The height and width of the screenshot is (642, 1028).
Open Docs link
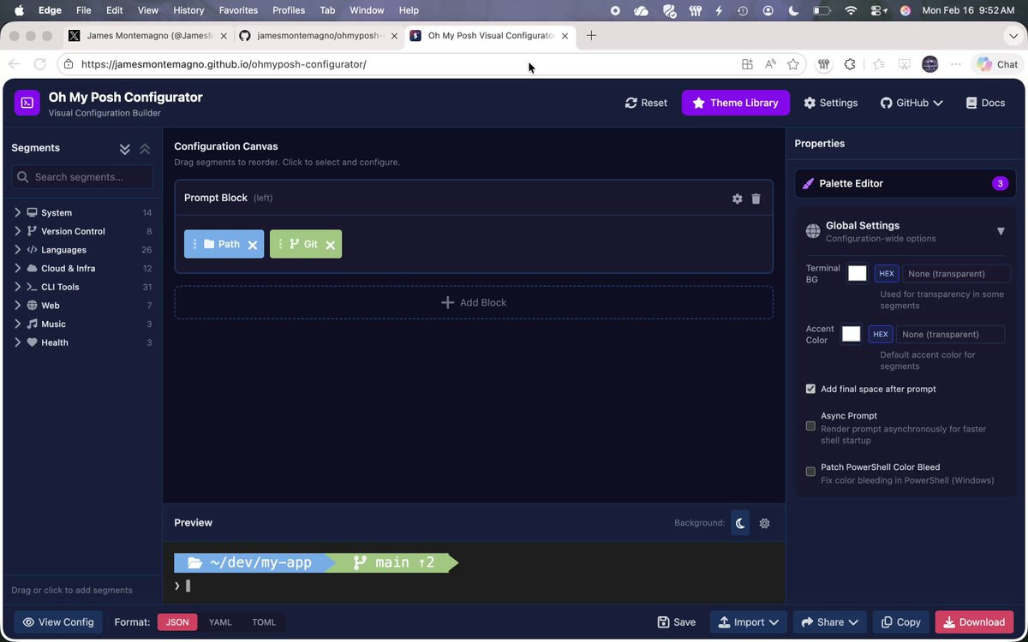click(x=985, y=103)
